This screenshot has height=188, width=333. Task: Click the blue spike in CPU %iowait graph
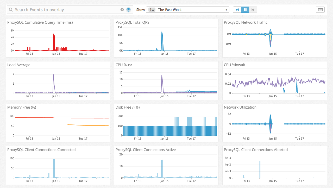tap(297, 81)
